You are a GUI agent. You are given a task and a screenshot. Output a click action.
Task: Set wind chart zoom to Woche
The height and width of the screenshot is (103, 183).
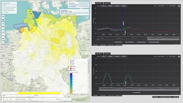[117, 6]
